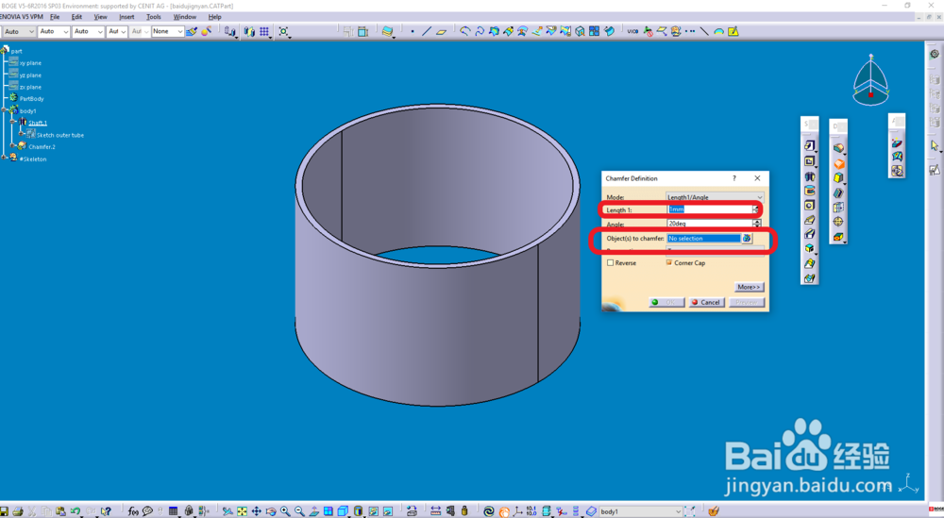The image size is (944, 518).
Task: Open the File menu
Action: 55,17
